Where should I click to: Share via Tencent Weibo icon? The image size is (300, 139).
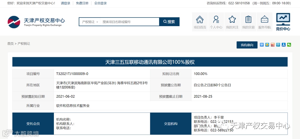pyautogui.click(x=278, y=44)
